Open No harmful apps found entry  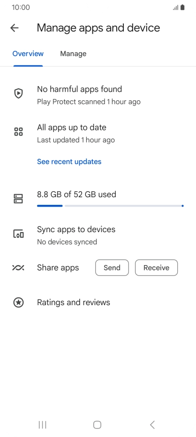click(x=98, y=95)
